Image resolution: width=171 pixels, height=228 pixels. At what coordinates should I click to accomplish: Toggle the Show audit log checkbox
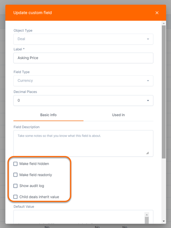16,186
